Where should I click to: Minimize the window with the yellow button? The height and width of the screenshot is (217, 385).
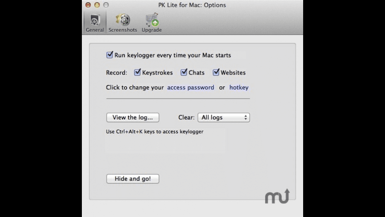(x=97, y=5)
